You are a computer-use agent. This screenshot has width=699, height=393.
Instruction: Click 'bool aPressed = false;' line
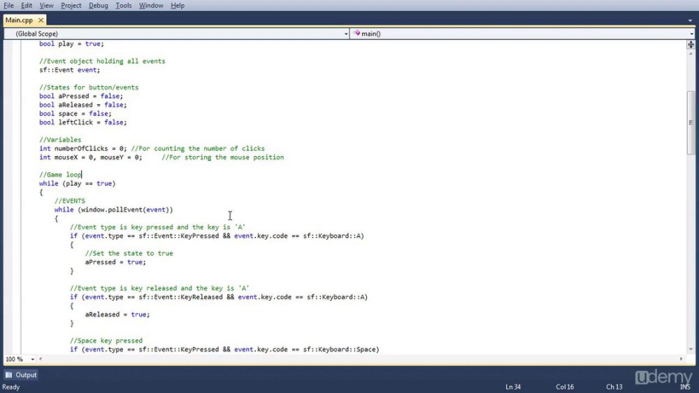81,97
